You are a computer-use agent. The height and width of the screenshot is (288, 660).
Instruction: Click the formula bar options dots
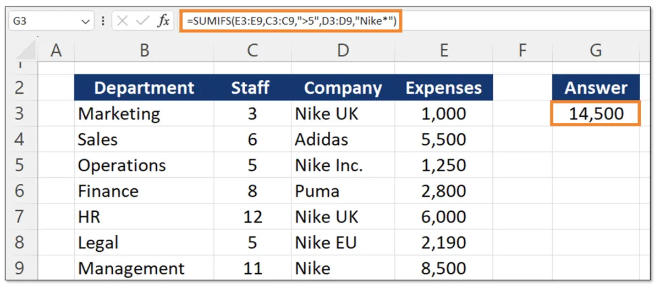point(103,22)
